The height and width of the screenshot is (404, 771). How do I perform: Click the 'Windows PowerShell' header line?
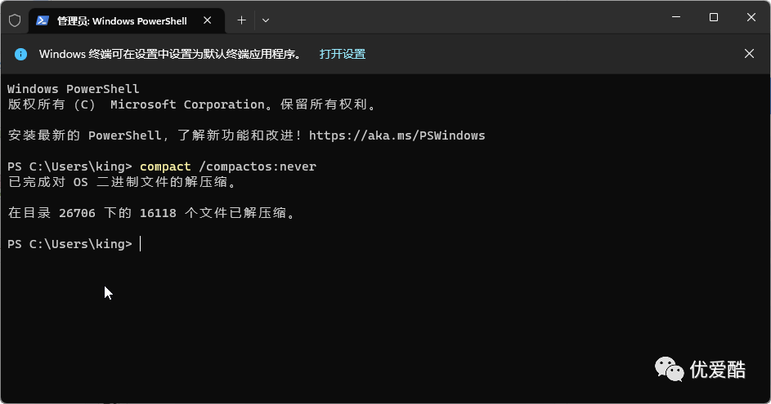pos(74,89)
